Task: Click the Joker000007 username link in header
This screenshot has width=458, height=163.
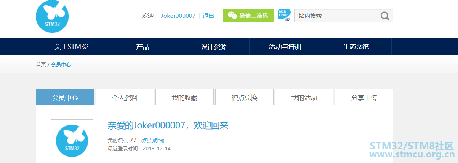Action: 178,16
